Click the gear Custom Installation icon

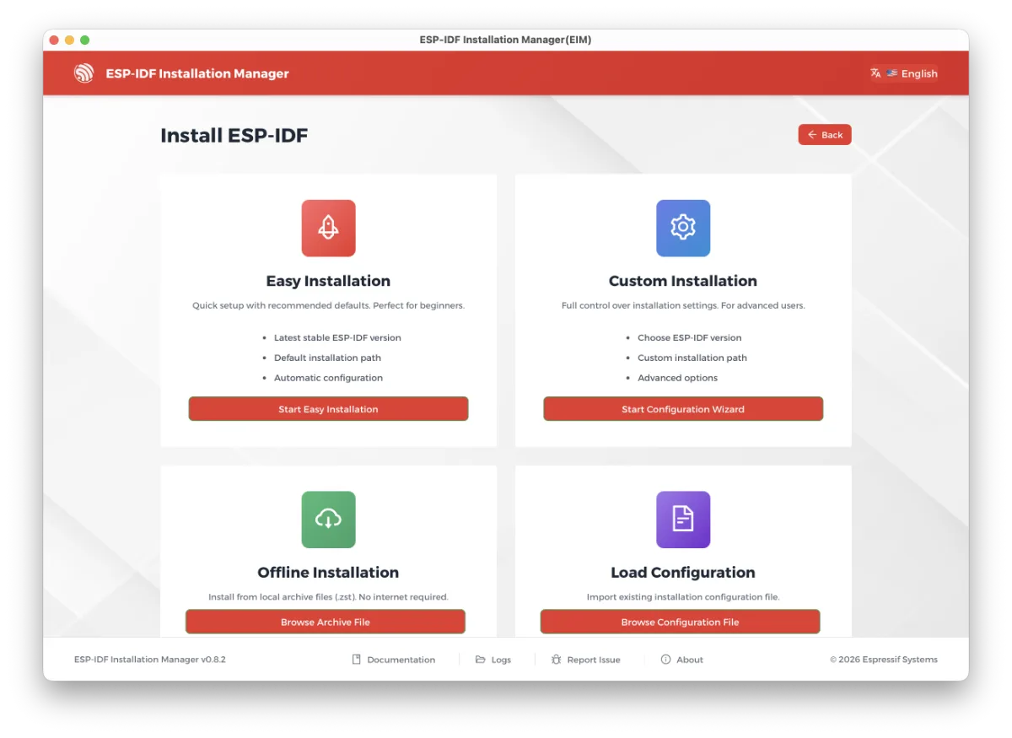[683, 228]
